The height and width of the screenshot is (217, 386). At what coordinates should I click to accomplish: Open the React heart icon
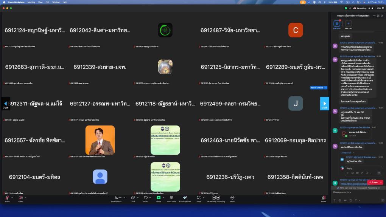pyautogui.click(x=145, y=198)
